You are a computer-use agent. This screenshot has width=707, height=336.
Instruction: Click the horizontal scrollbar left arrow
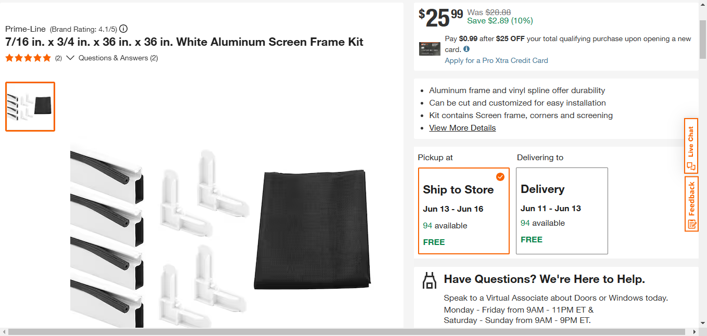pyautogui.click(x=4, y=332)
